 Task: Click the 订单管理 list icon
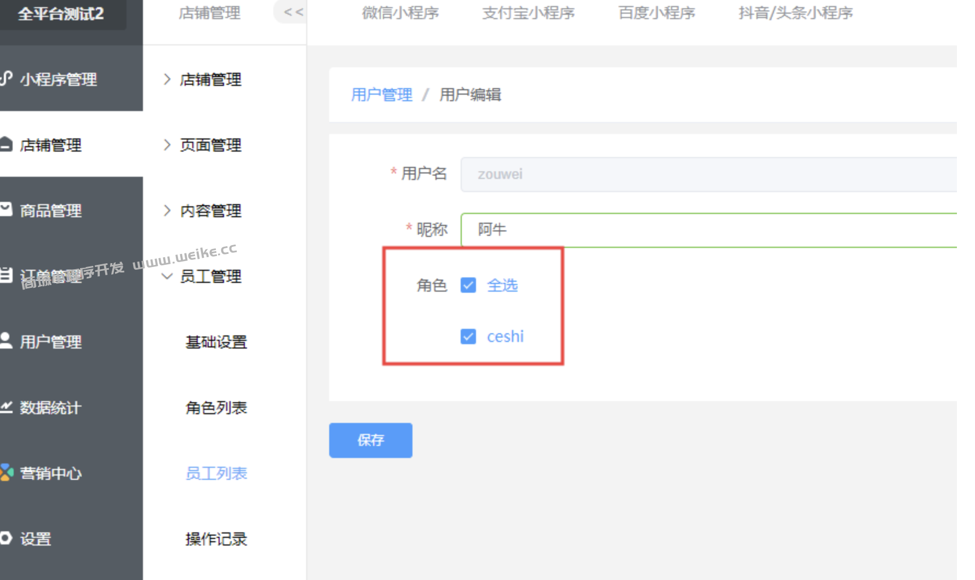click(x=6, y=275)
